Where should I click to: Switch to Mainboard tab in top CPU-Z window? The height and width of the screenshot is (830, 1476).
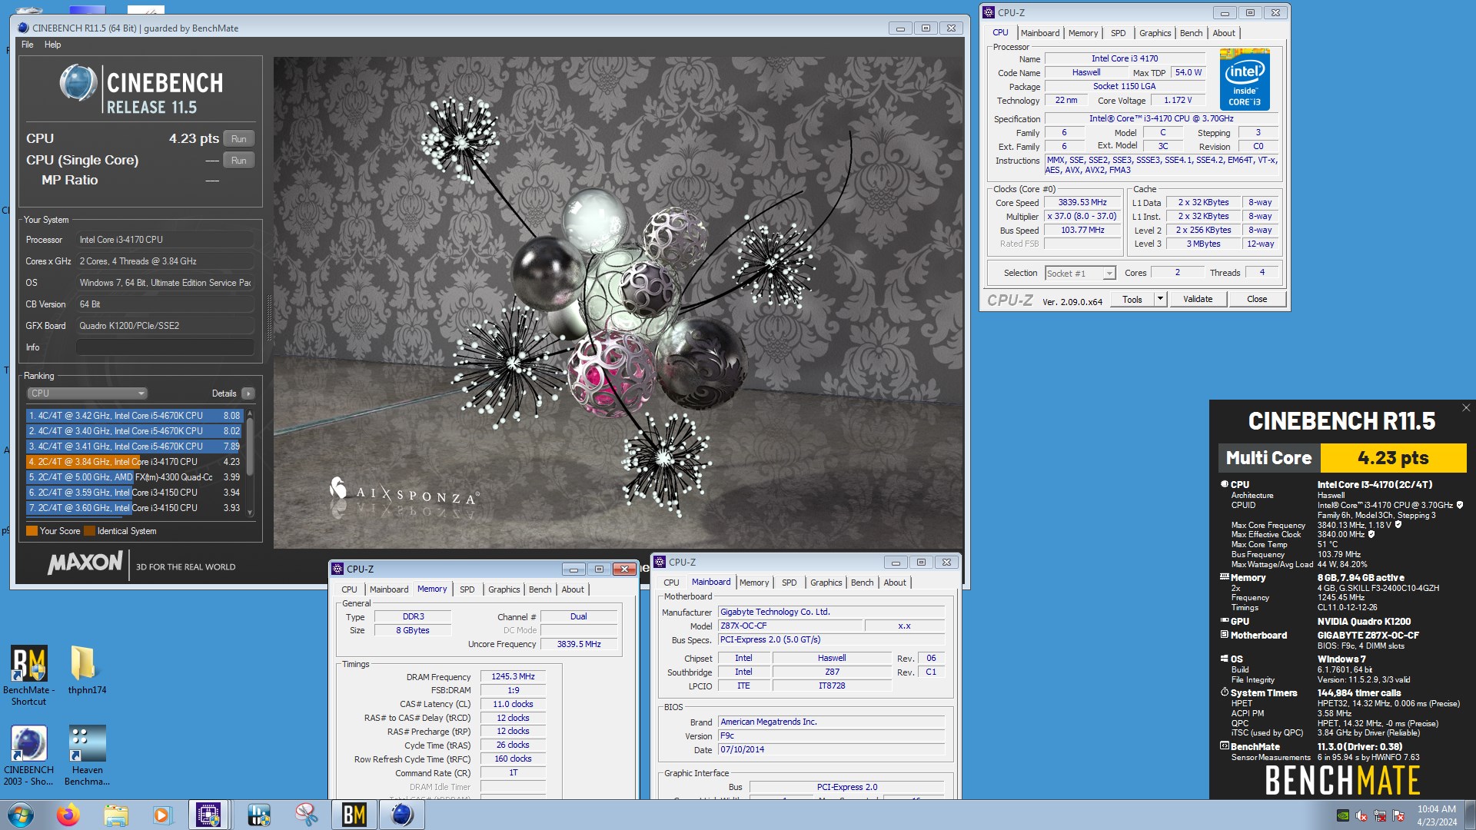tap(1040, 33)
